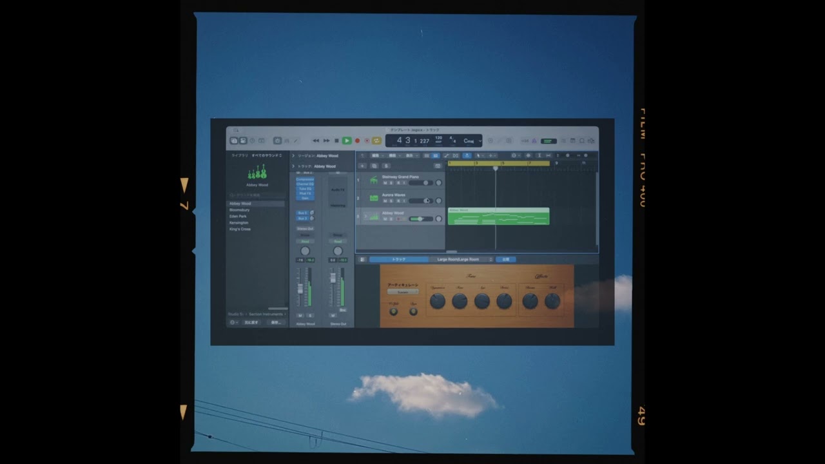The image size is (825, 464).
Task: Open the gear action menu at the Library bottom
Action: (x=234, y=322)
